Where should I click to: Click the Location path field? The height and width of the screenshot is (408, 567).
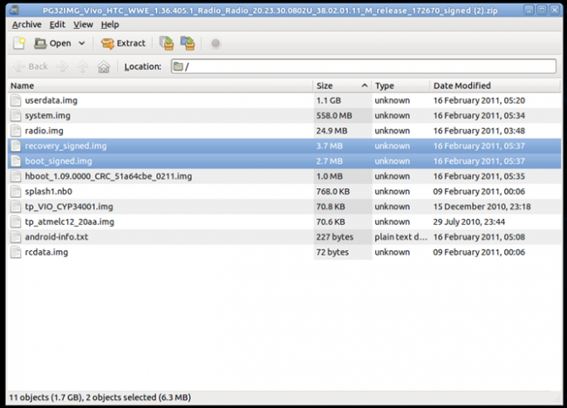coord(364,66)
